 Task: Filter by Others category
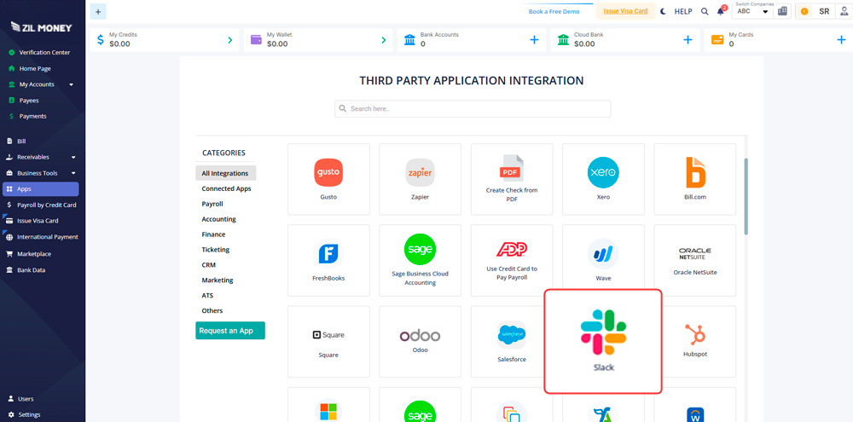[212, 310]
